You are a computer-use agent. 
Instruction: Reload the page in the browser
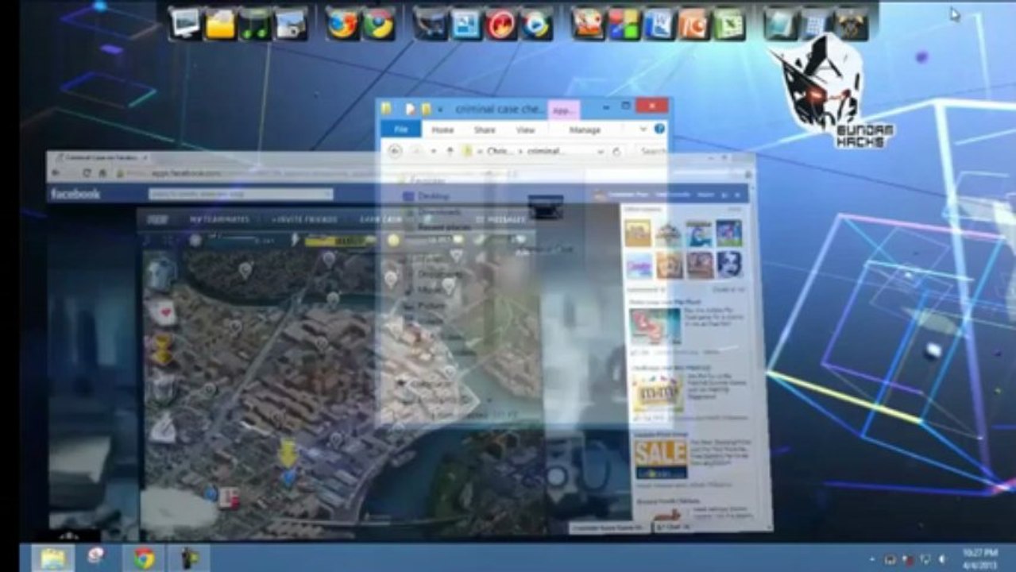click(x=87, y=172)
